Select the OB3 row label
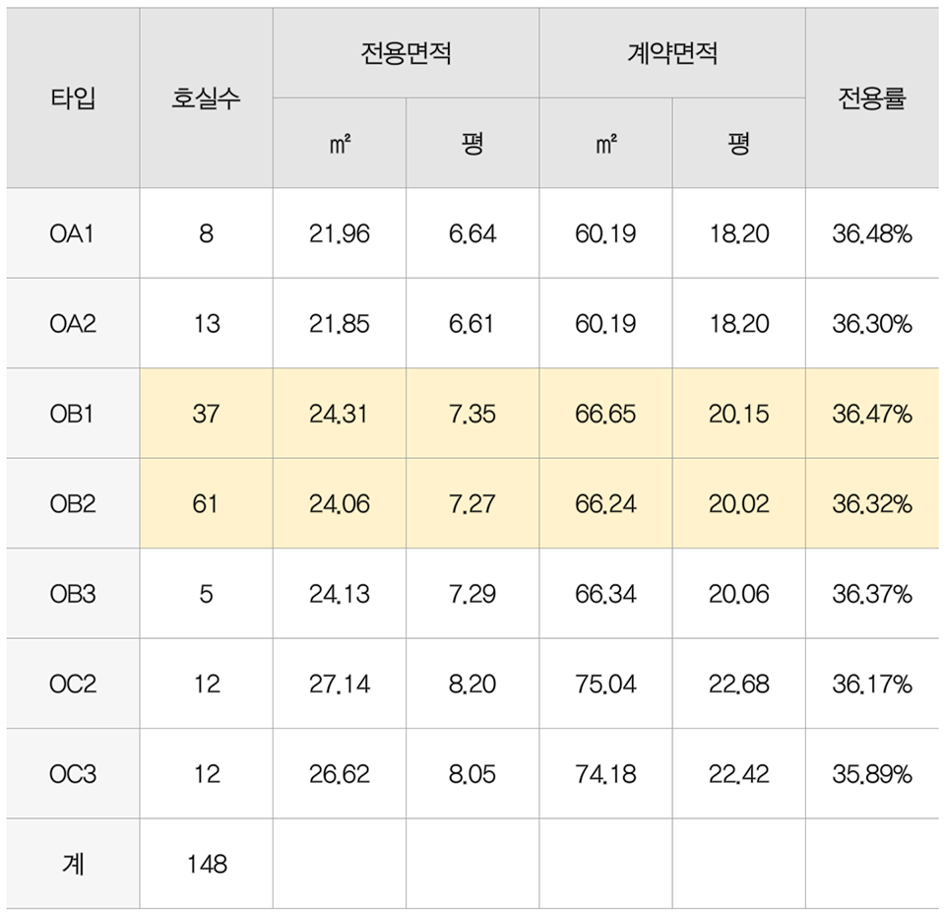Viewport: 945px width, 913px height. pyautogui.click(x=73, y=594)
